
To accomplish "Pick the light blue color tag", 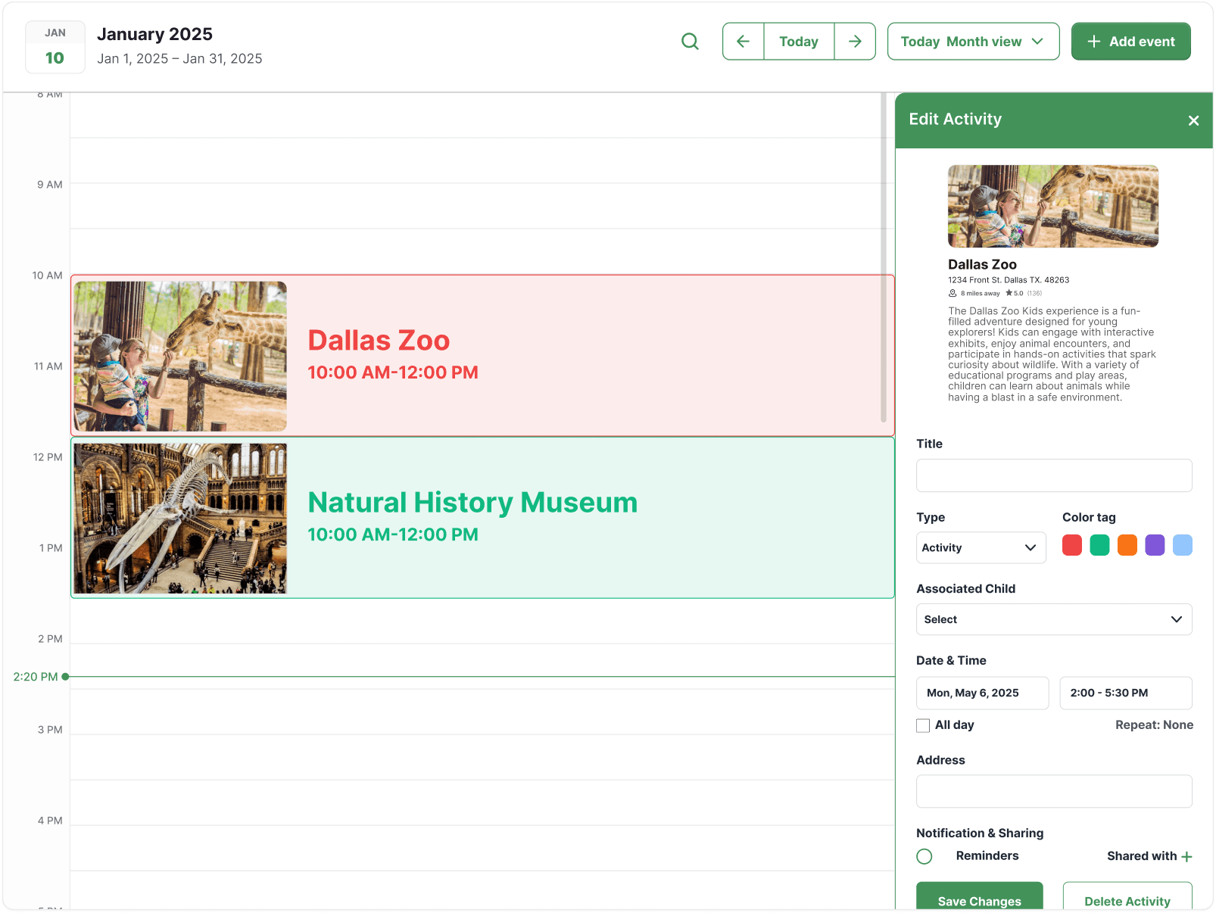I will pos(1182,545).
